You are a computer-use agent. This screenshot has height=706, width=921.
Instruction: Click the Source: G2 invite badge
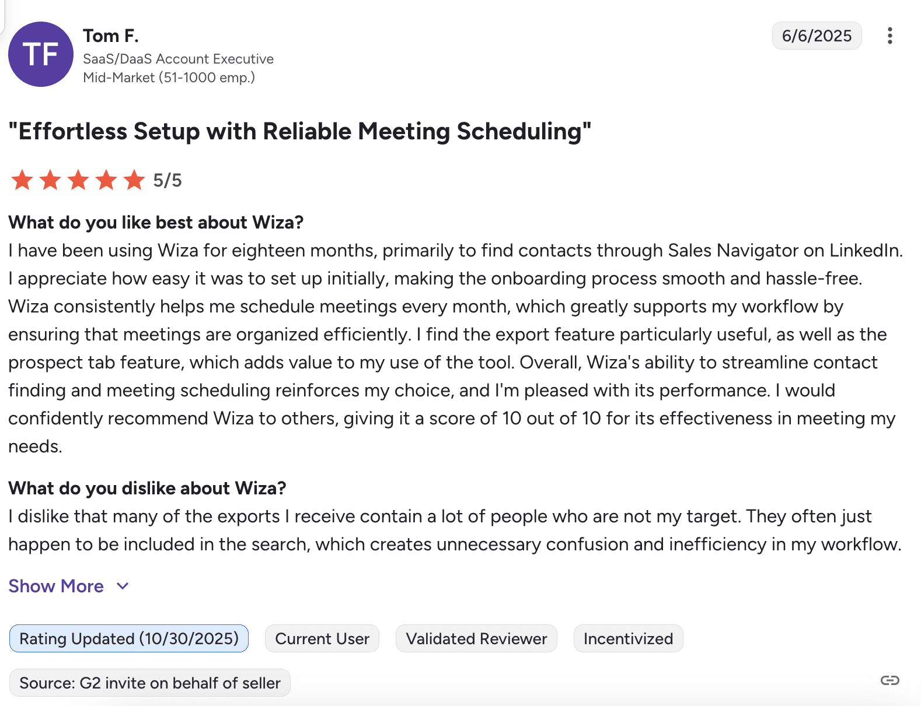(x=150, y=683)
